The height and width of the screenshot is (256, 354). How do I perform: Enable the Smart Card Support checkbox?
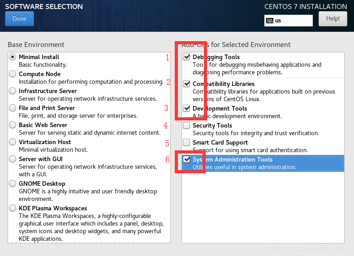pos(186,142)
